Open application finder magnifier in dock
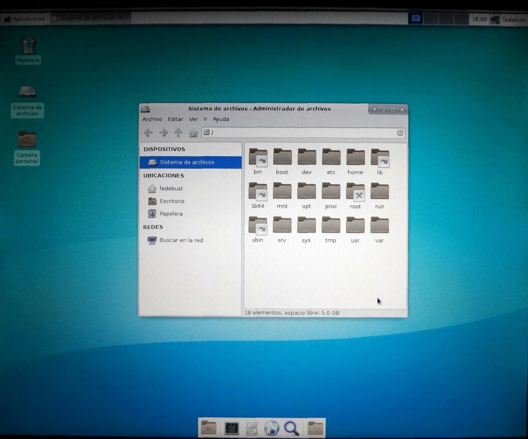 point(291,428)
